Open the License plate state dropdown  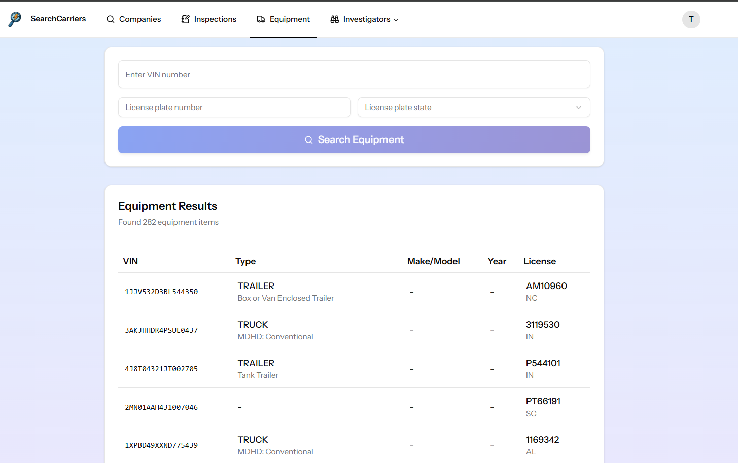click(473, 107)
